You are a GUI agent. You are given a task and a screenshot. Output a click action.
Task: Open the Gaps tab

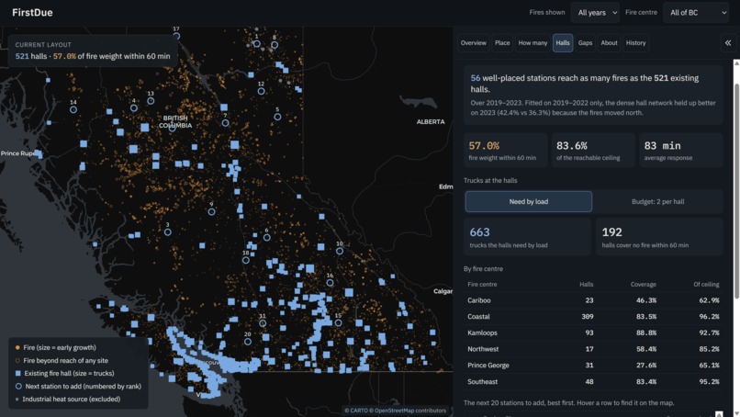click(585, 43)
